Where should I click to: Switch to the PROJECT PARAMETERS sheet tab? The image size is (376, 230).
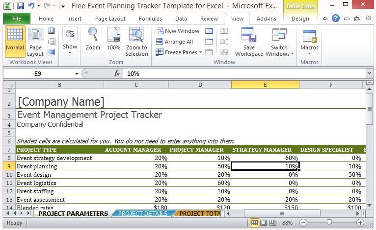click(x=73, y=213)
